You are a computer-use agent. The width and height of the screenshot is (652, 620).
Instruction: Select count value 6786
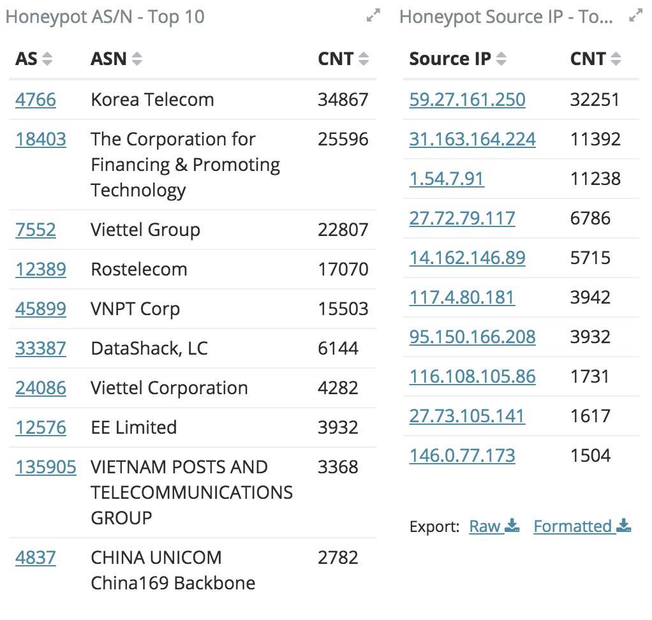pyautogui.click(x=590, y=218)
